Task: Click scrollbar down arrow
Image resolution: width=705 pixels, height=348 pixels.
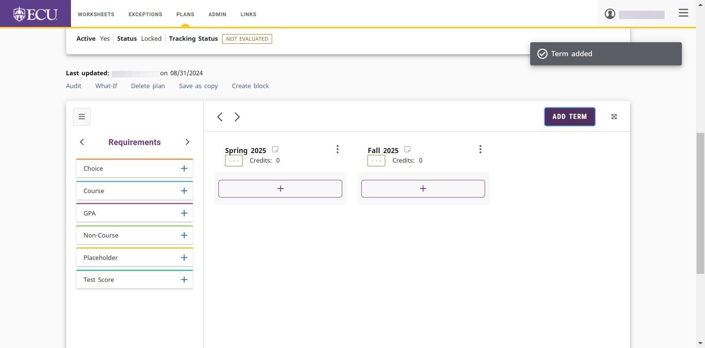Action: [701, 344]
